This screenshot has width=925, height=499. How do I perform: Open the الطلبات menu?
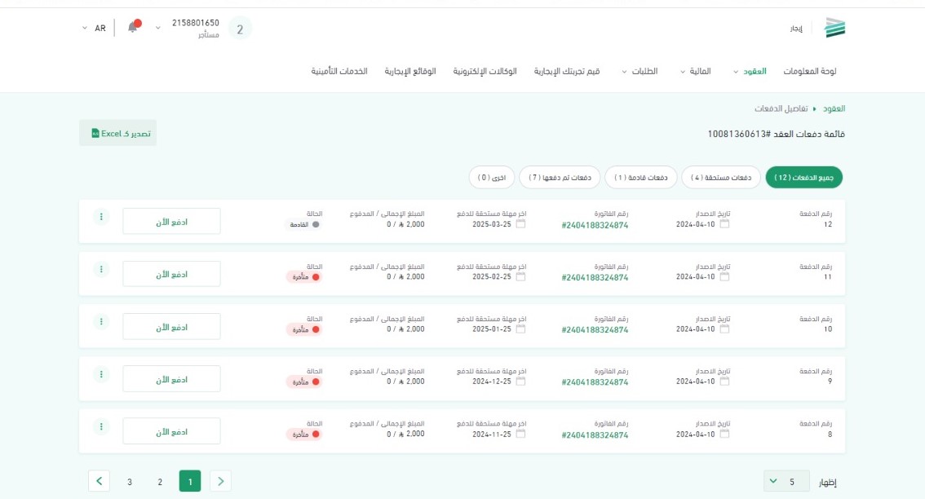(639, 71)
